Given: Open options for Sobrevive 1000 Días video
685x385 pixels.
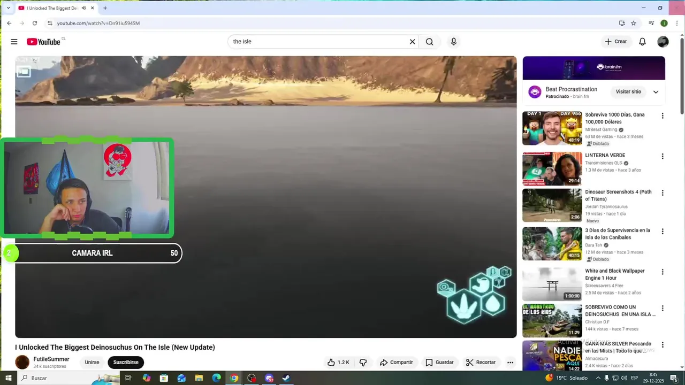Looking at the screenshot, I should [x=663, y=116].
